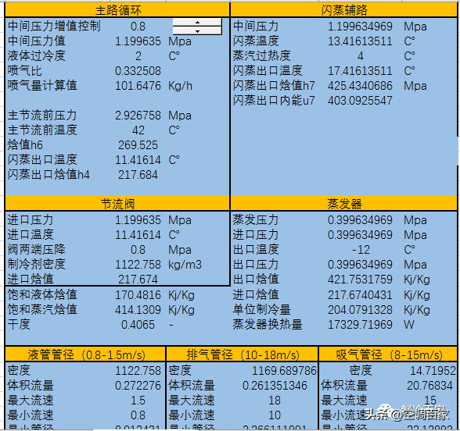The width and height of the screenshot is (460, 431).
Task: Click the 液管 最大流速 value 1.5
Action: (138, 401)
